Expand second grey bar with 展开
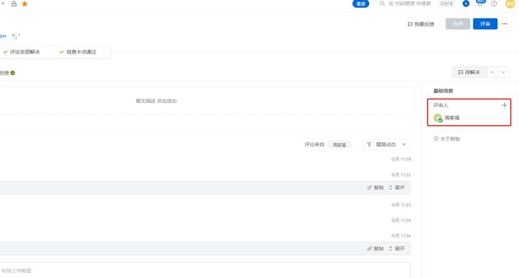This screenshot has width=519, height=278. pos(396,248)
